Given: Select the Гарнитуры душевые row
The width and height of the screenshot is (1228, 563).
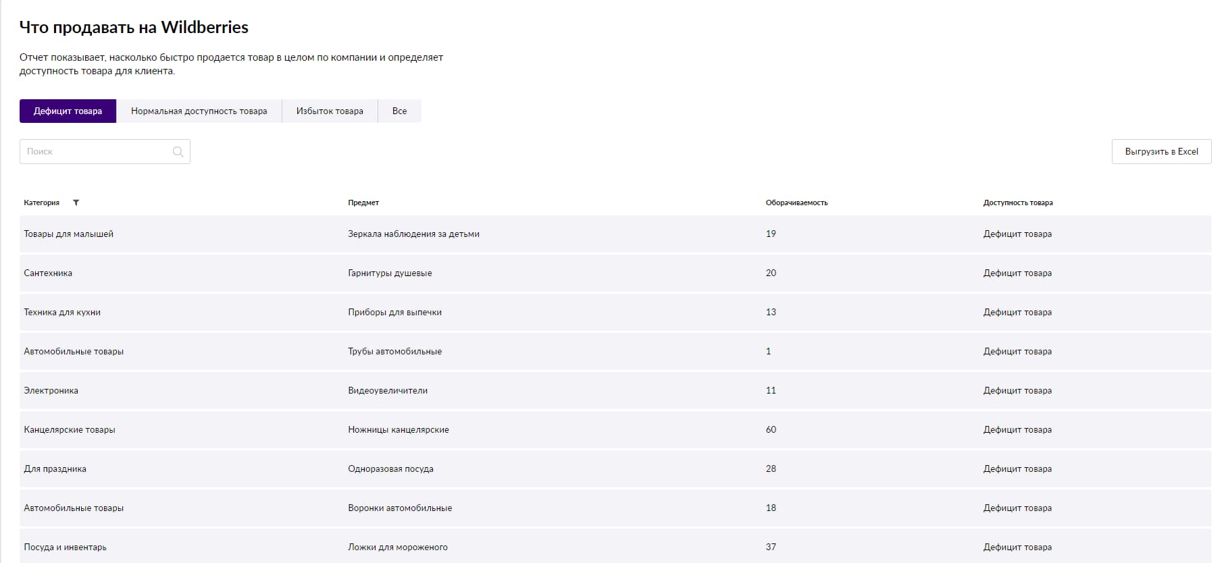Looking at the screenshot, I should coord(615,273).
